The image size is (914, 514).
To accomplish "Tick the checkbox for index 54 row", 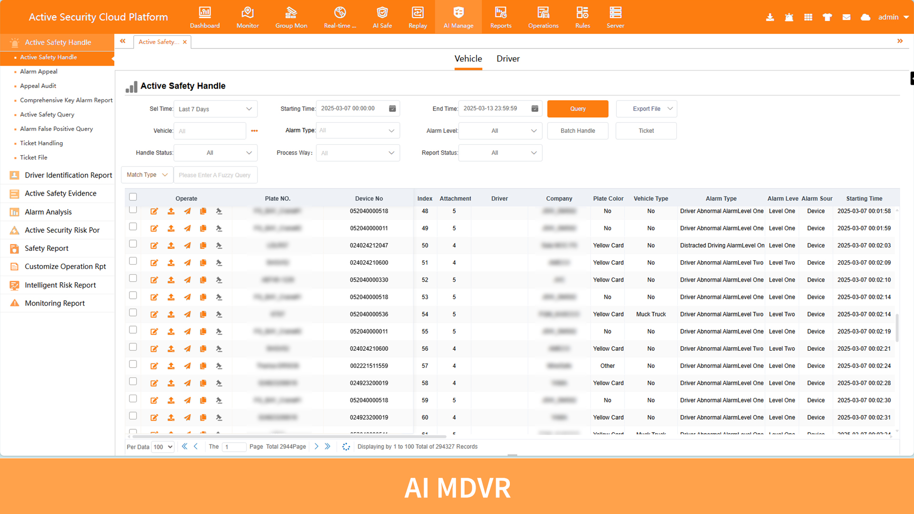I will coord(133,313).
